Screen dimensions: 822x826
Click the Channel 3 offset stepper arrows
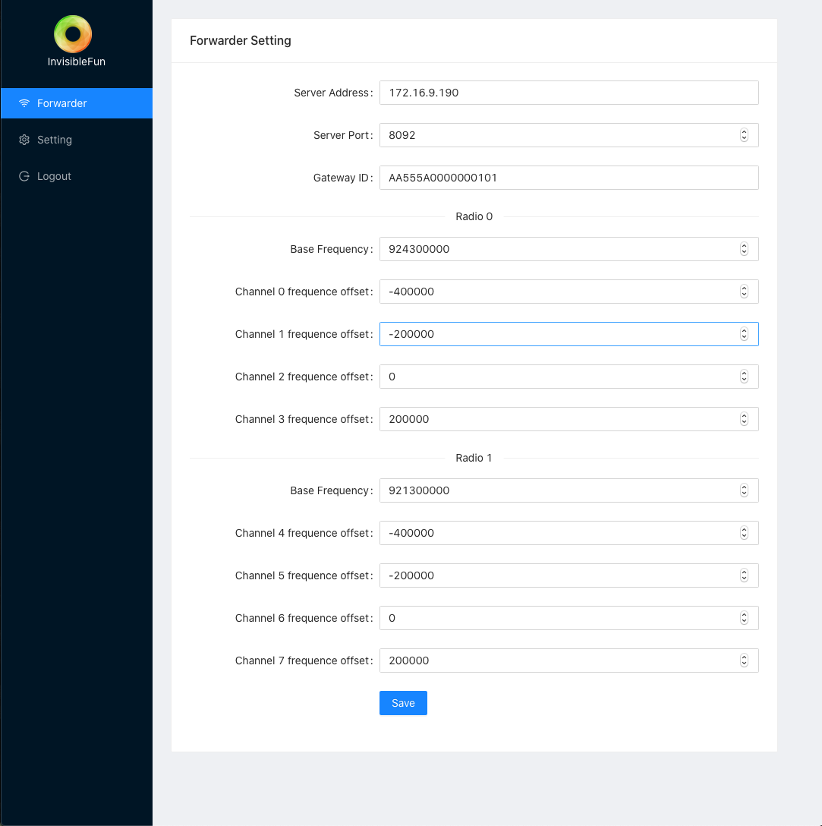pyautogui.click(x=744, y=419)
